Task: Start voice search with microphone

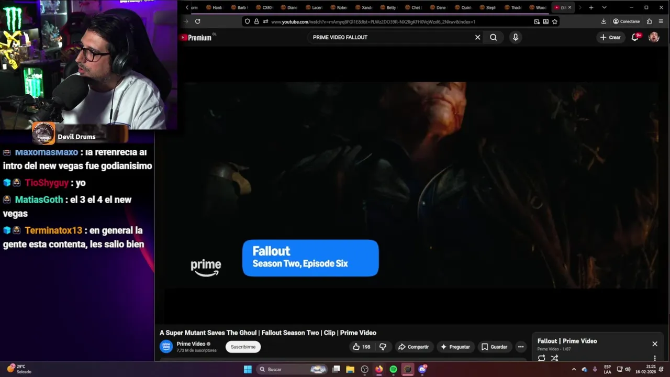Action: [516, 37]
